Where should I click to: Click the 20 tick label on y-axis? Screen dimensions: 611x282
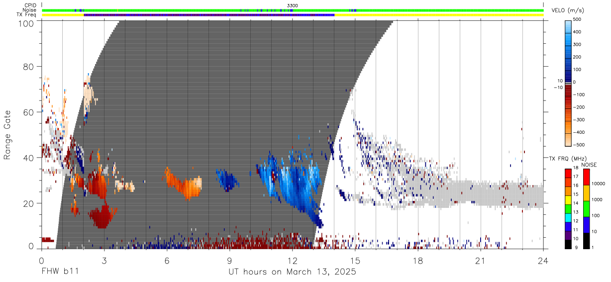tap(29, 203)
